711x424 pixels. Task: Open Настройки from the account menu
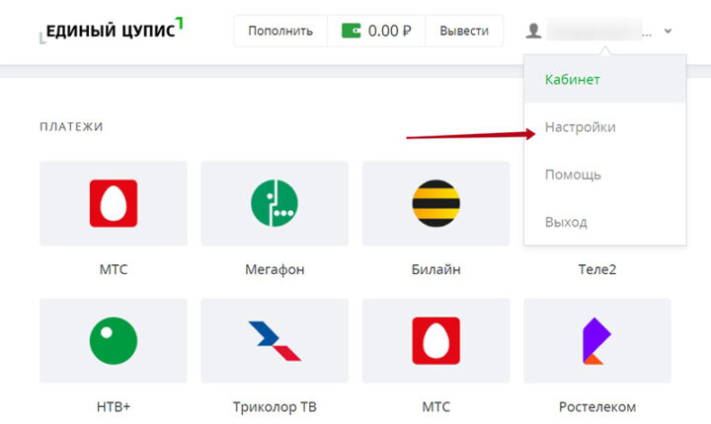581,127
